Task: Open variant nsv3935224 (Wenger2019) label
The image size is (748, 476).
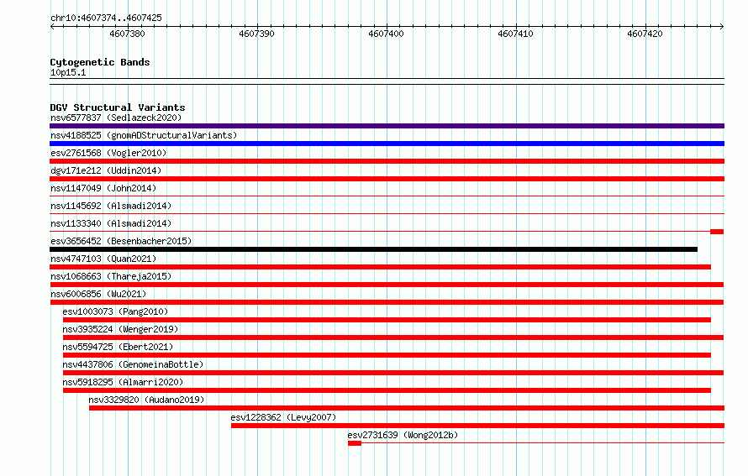Action: tap(120, 329)
